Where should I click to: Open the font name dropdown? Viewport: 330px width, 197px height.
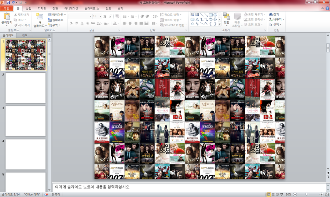(x=91, y=16)
